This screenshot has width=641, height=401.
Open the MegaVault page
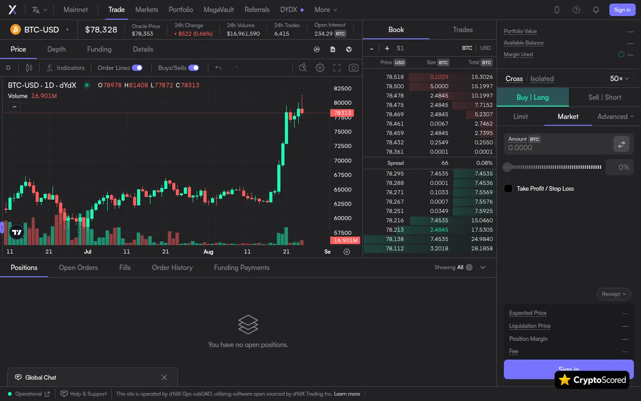[x=219, y=10]
